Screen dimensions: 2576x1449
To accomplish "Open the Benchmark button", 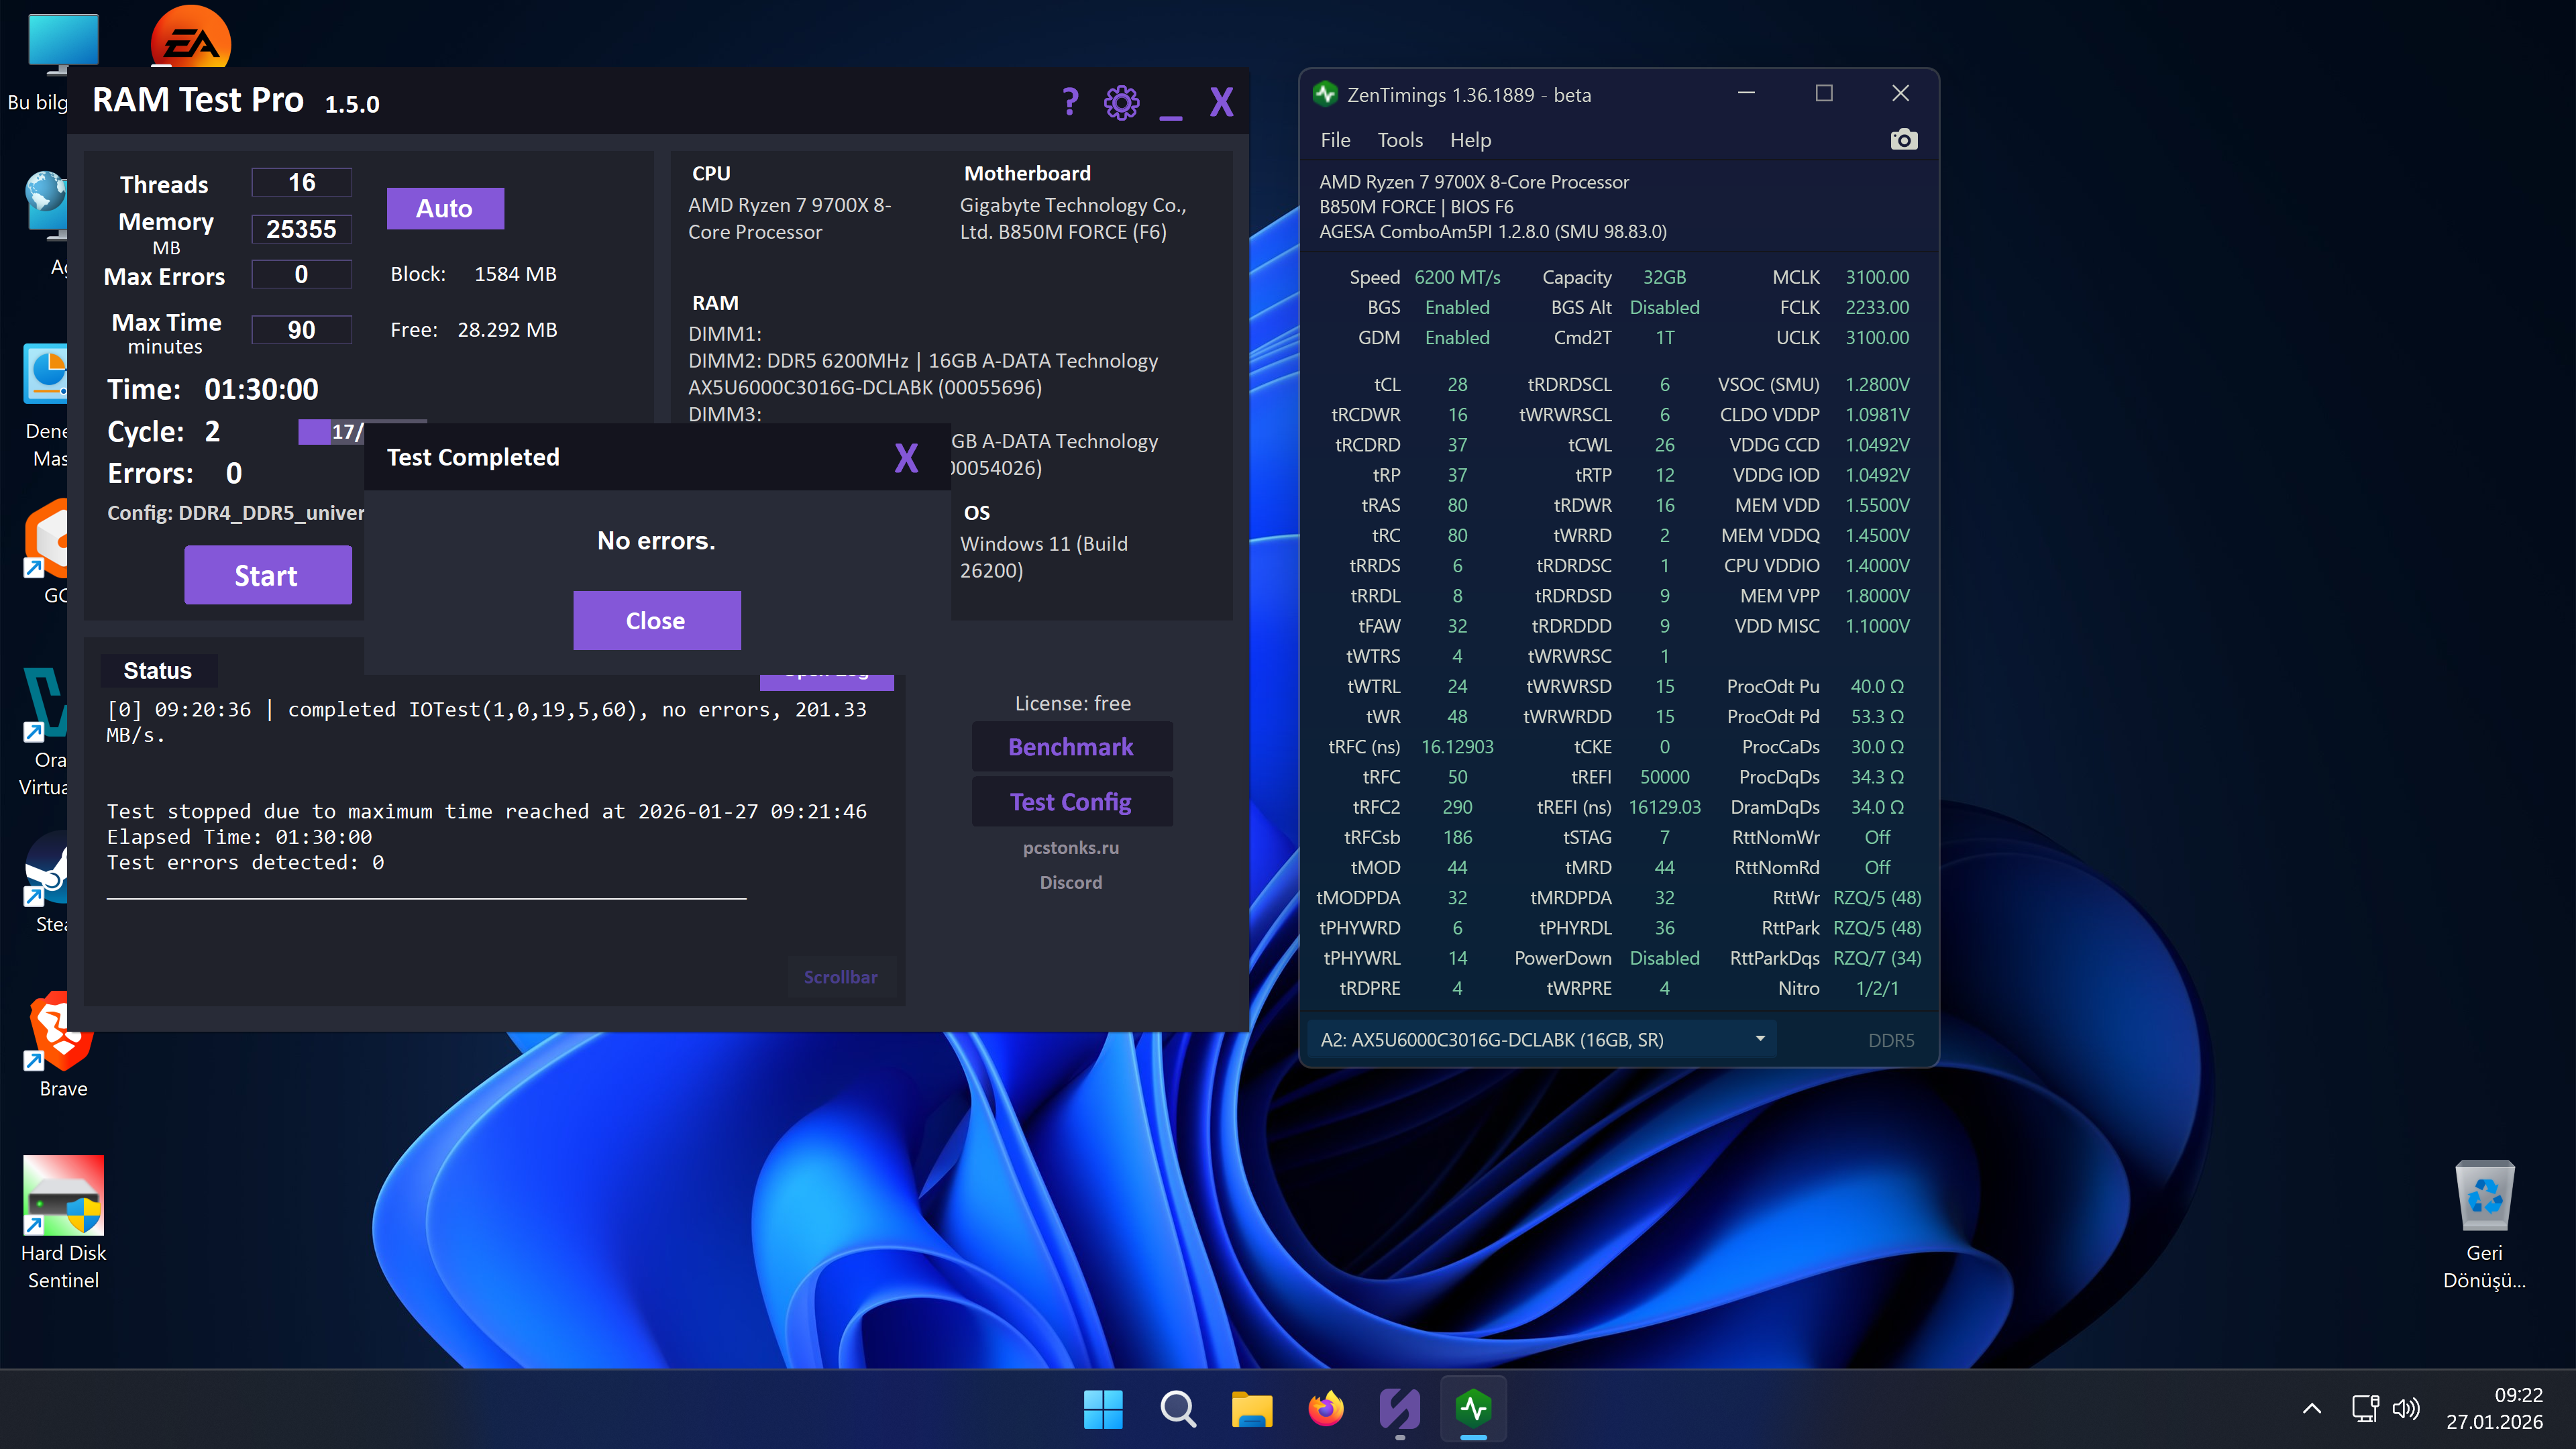I will [1071, 747].
